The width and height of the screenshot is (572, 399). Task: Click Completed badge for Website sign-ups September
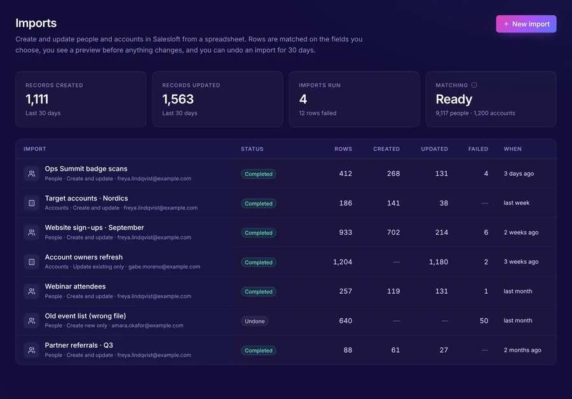tap(258, 233)
